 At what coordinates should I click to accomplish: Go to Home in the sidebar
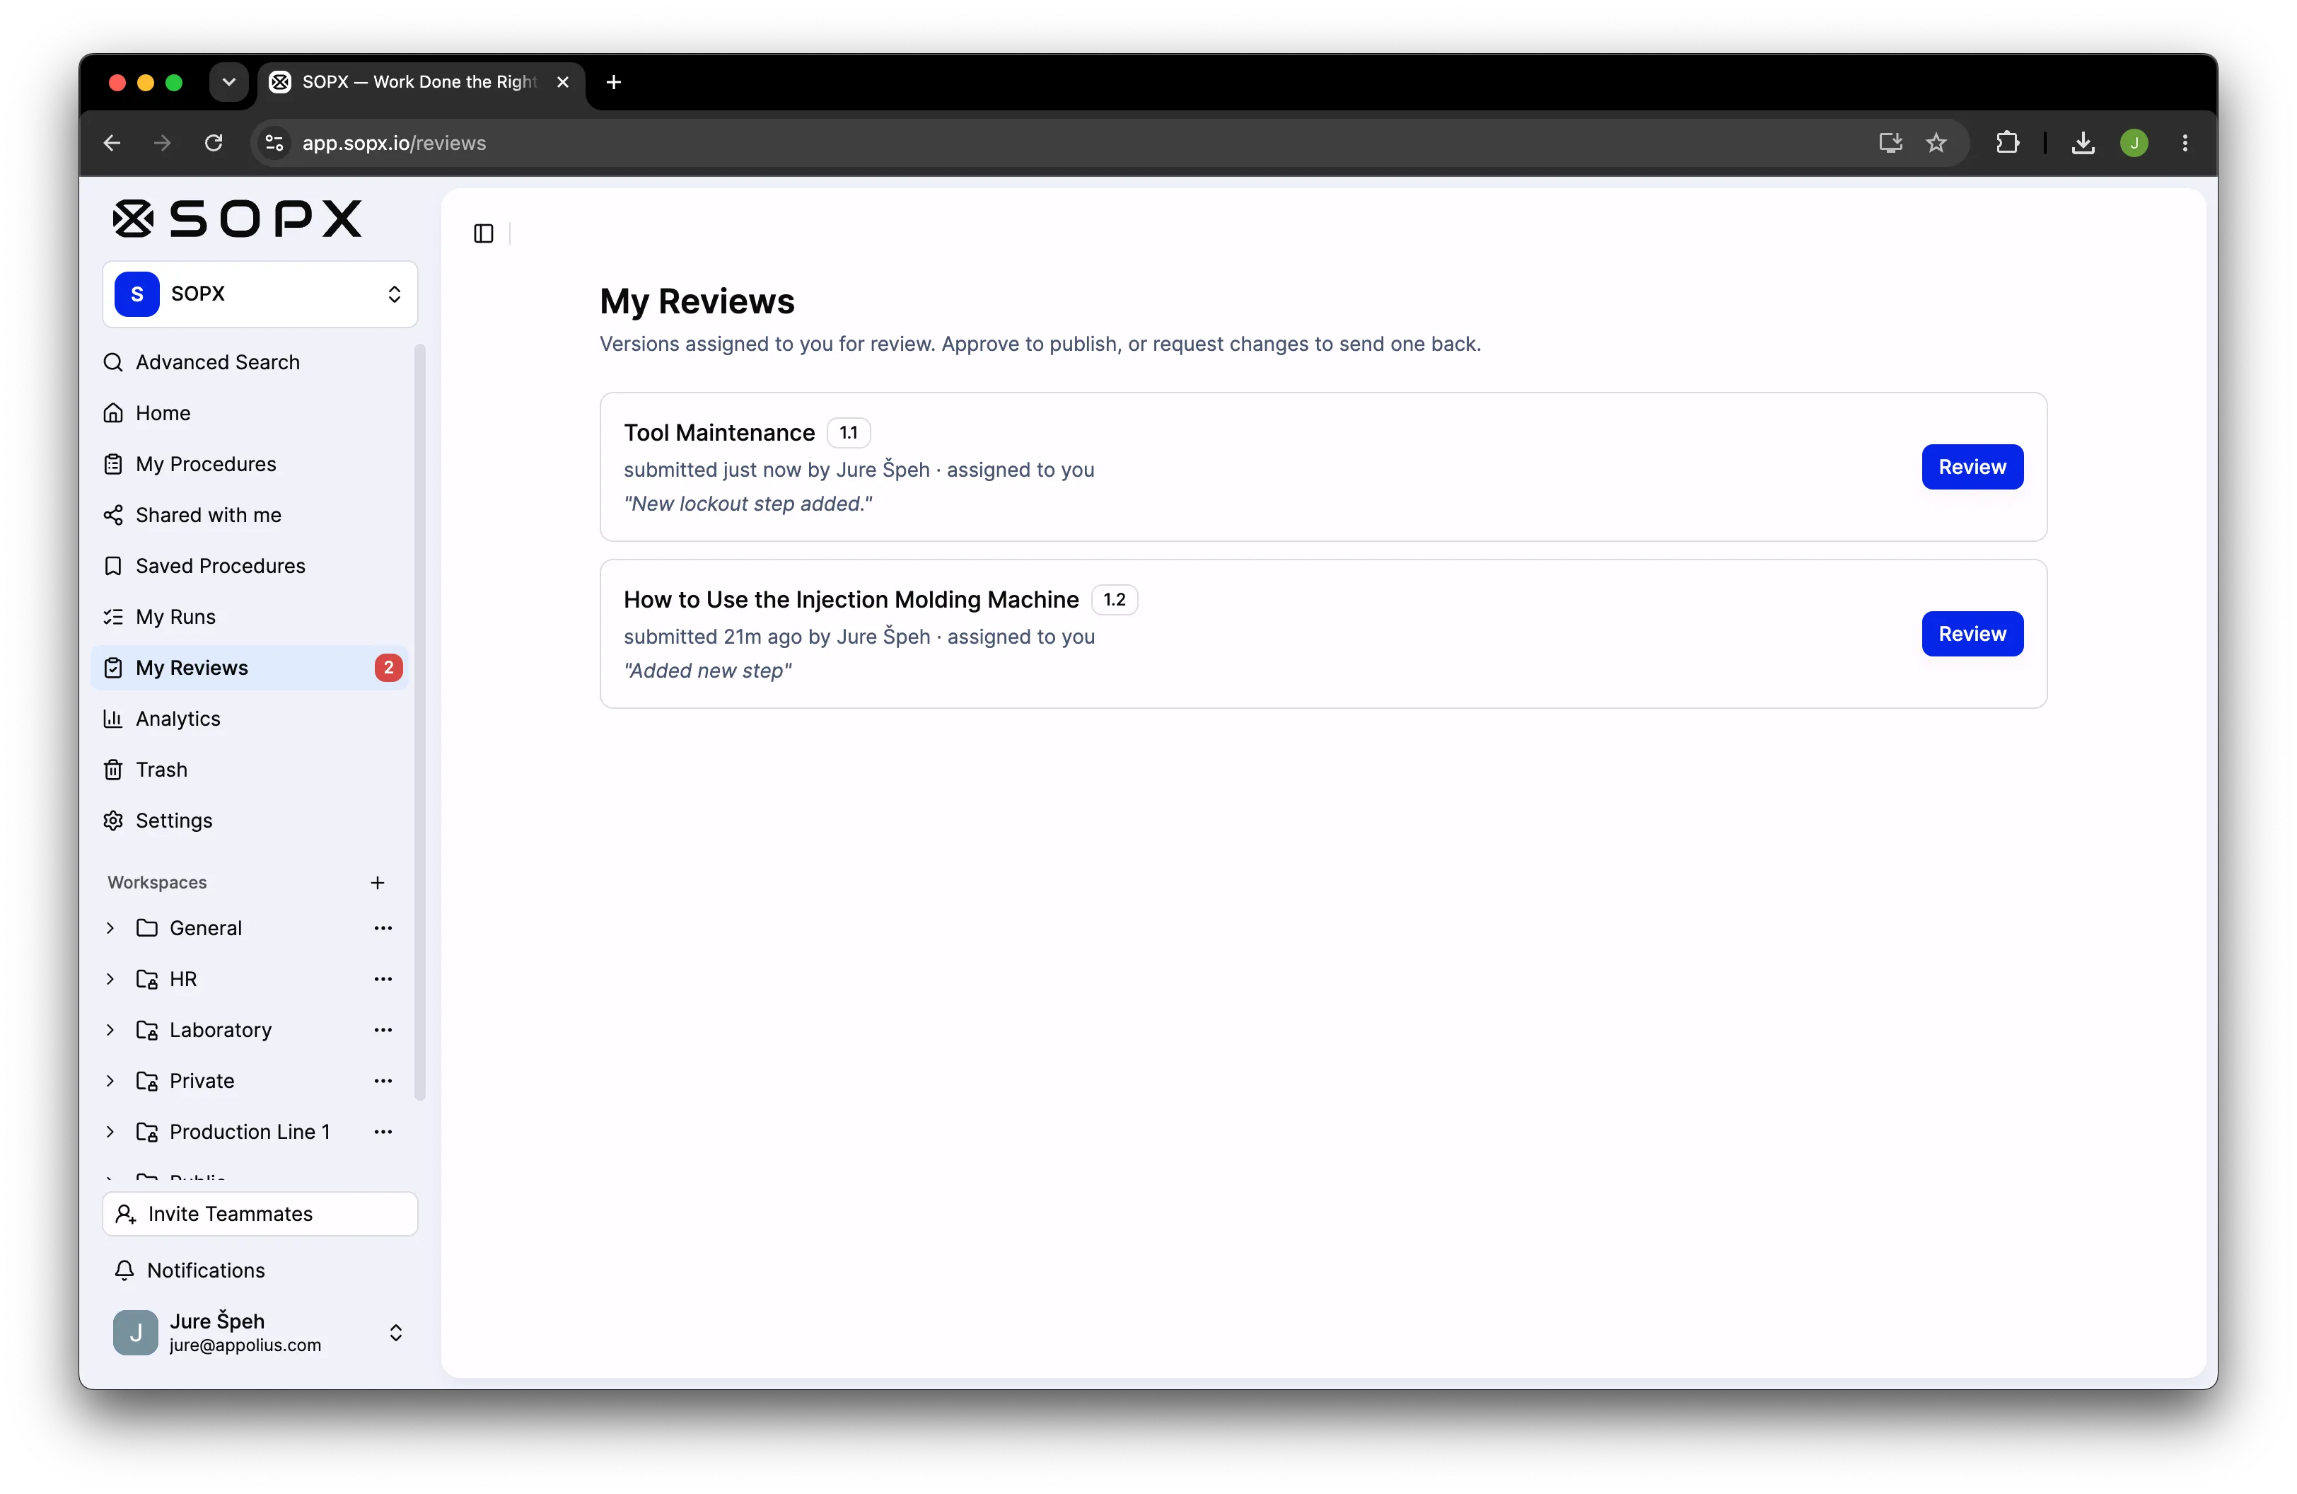click(x=250, y=413)
